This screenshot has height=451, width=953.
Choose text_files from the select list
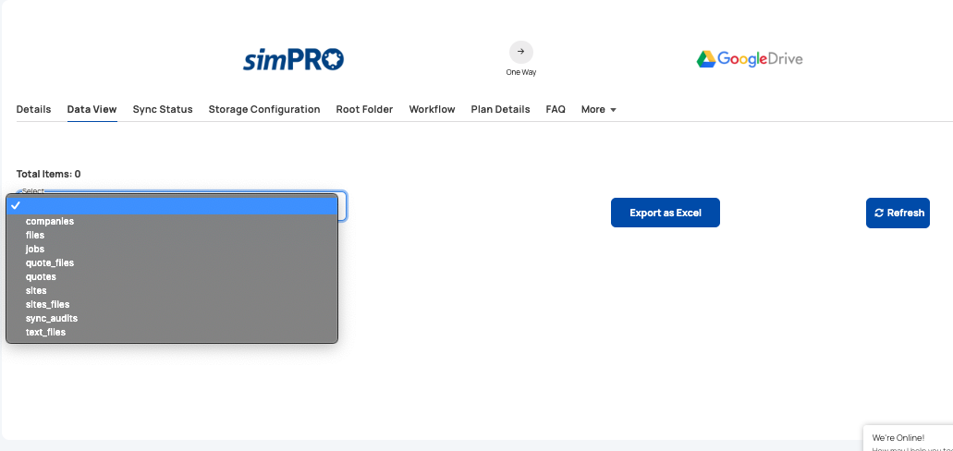[172, 333]
